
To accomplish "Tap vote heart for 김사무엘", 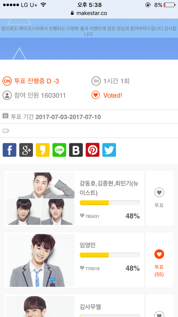I will pyautogui.click(x=159, y=314).
